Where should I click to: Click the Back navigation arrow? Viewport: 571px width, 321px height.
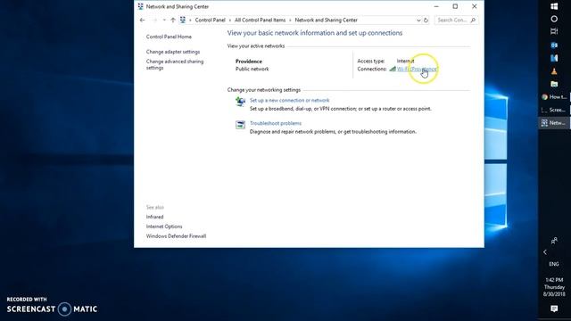click(143, 20)
